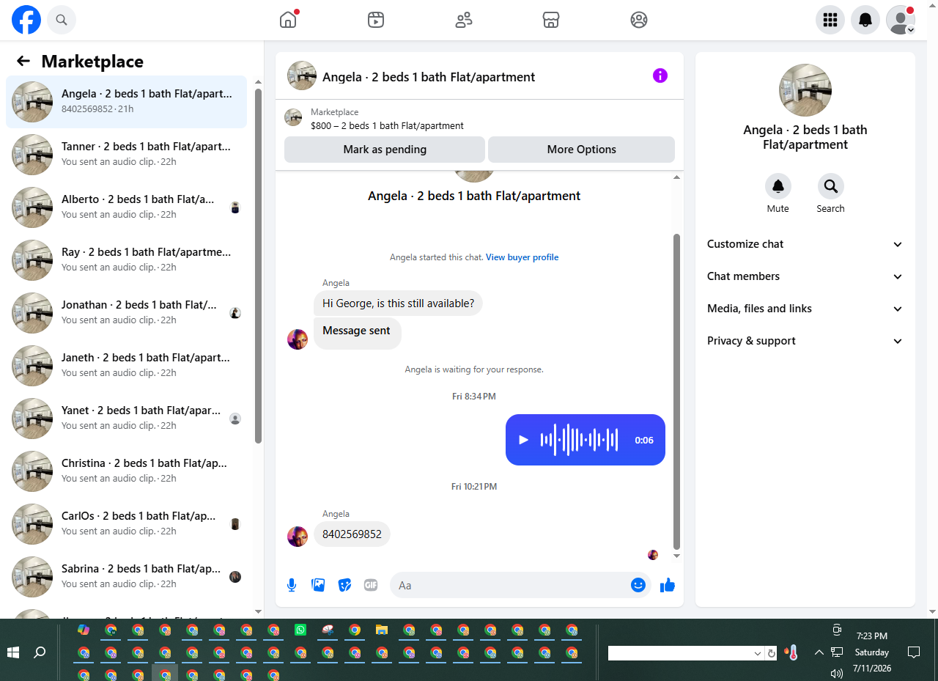
Task: Open Alberto's conversation
Action: click(x=126, y=207)
